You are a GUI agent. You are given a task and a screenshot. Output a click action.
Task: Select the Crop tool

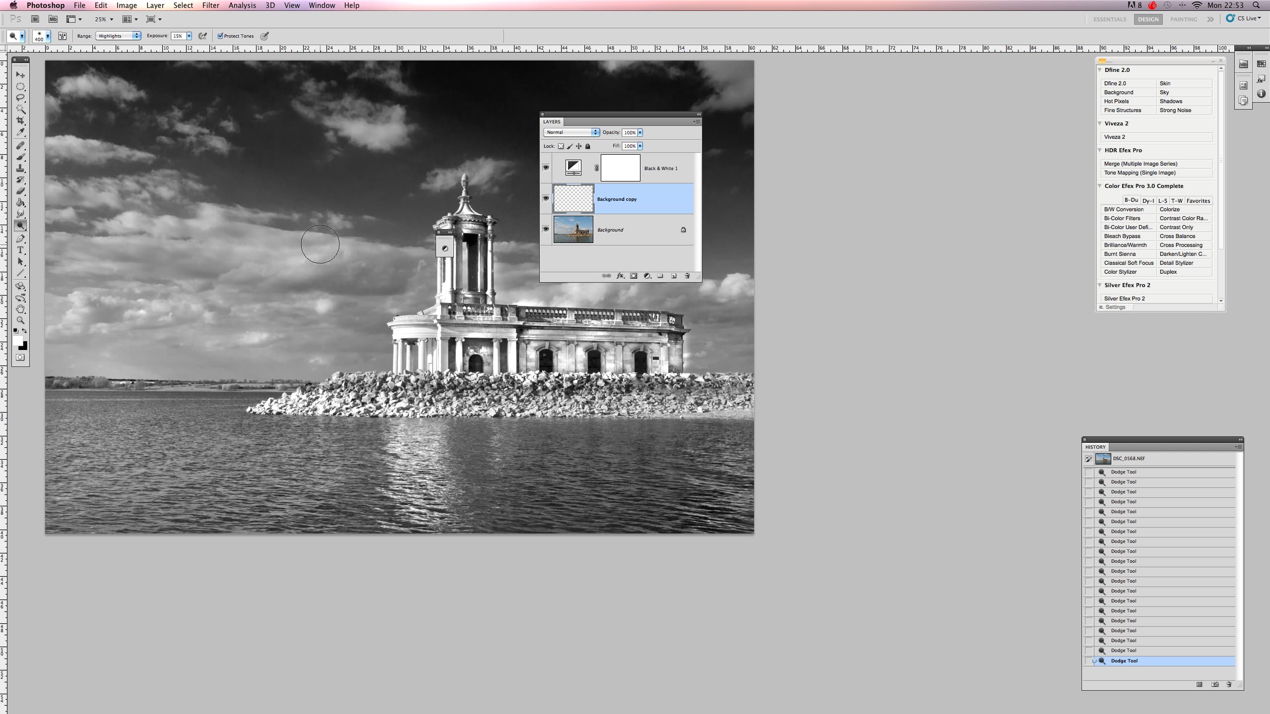[x=20, y=120]
